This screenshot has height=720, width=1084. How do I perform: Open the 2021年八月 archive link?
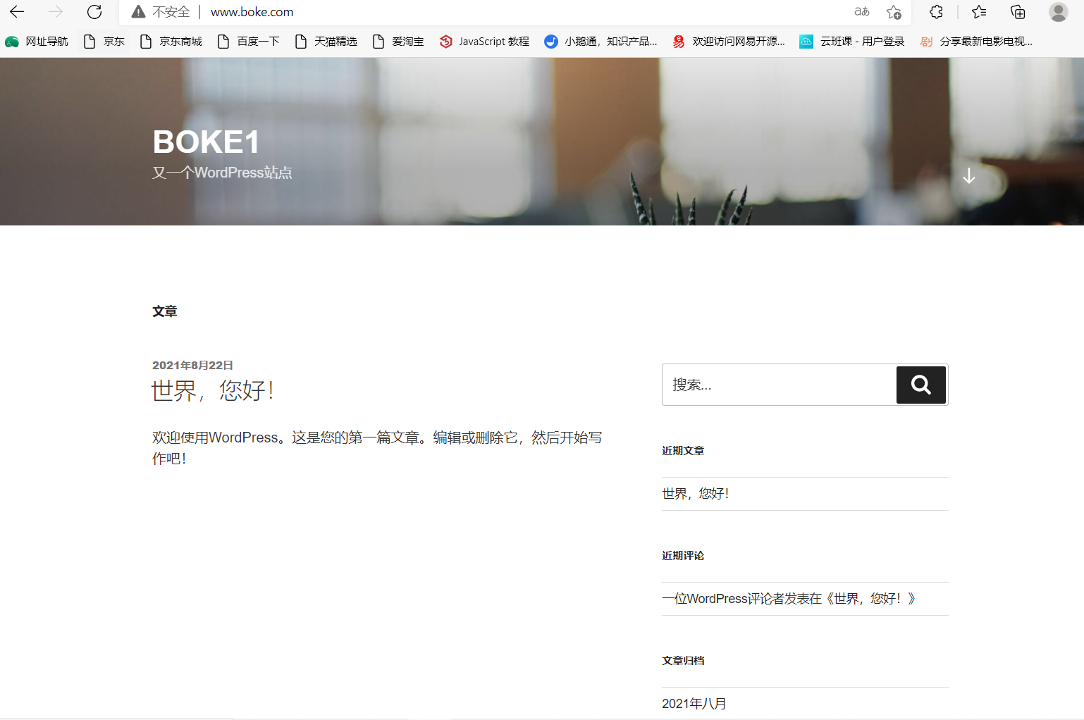(x=694, y=703)
